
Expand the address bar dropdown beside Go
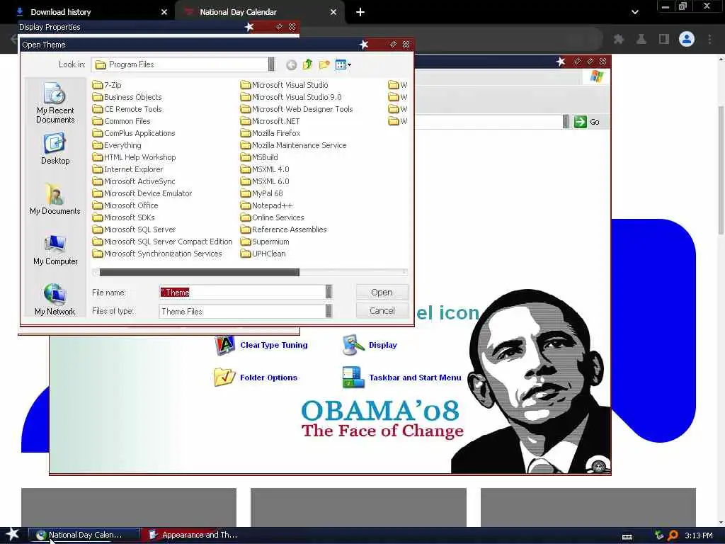pyautogui.click(x=566, y=122)
